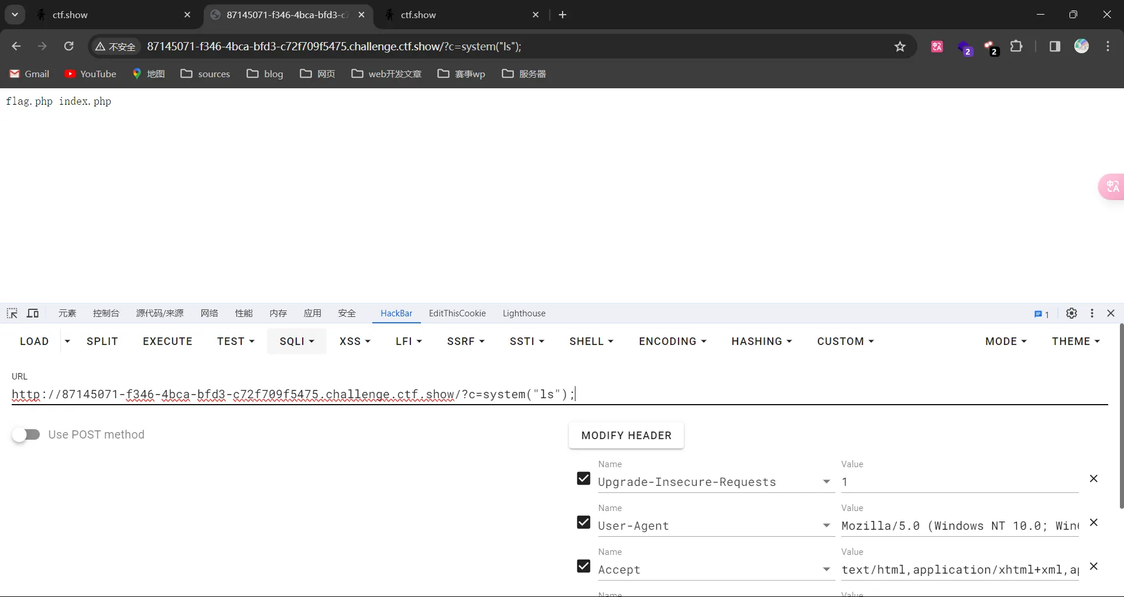The image size is (1124, 597).
Task: Close the first ctf.show tab
Action: 187,15
